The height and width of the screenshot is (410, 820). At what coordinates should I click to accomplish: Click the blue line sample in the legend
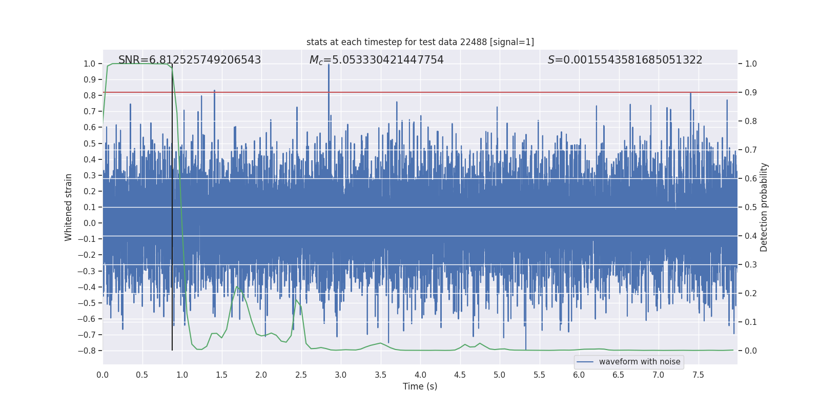(x=585, y=362)
